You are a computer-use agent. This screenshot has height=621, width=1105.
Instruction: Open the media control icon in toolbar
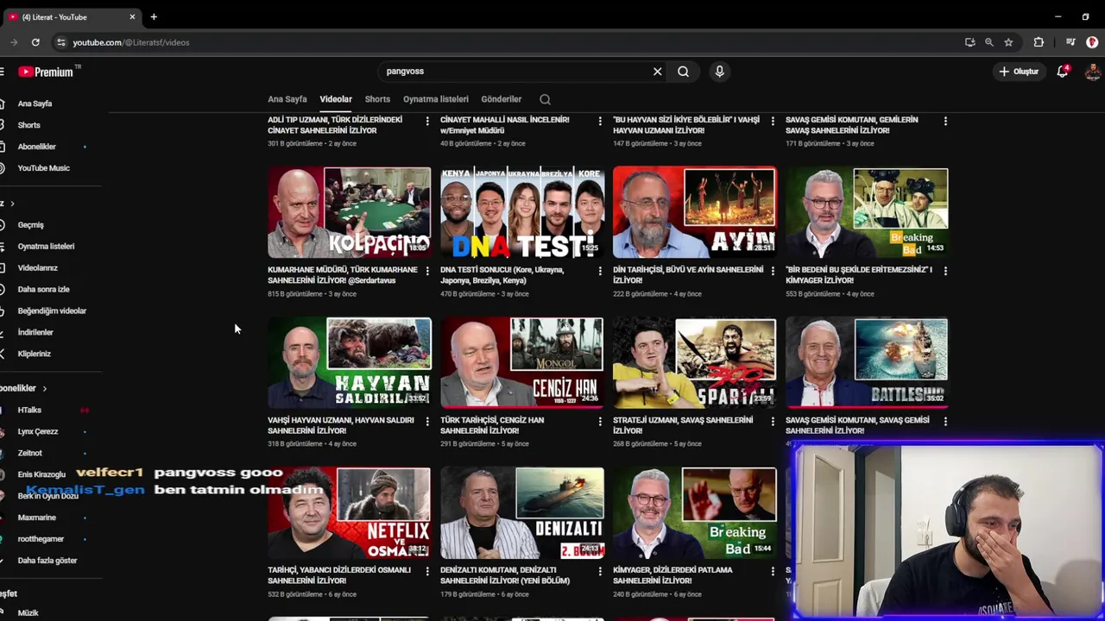(x=1070, y=42)
